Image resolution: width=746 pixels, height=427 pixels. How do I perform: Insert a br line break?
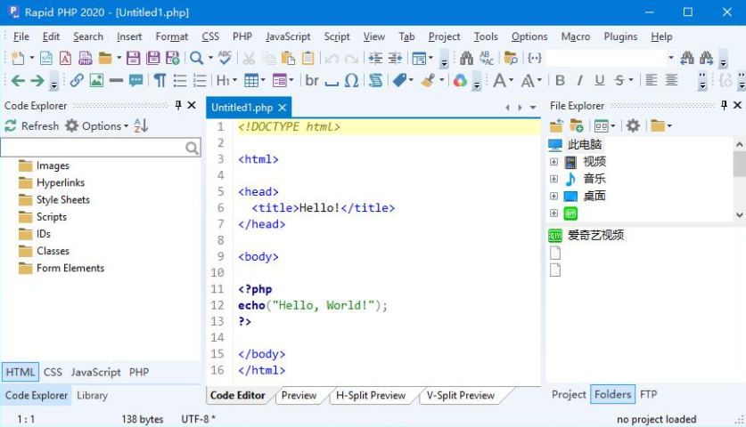click(312, 81)
